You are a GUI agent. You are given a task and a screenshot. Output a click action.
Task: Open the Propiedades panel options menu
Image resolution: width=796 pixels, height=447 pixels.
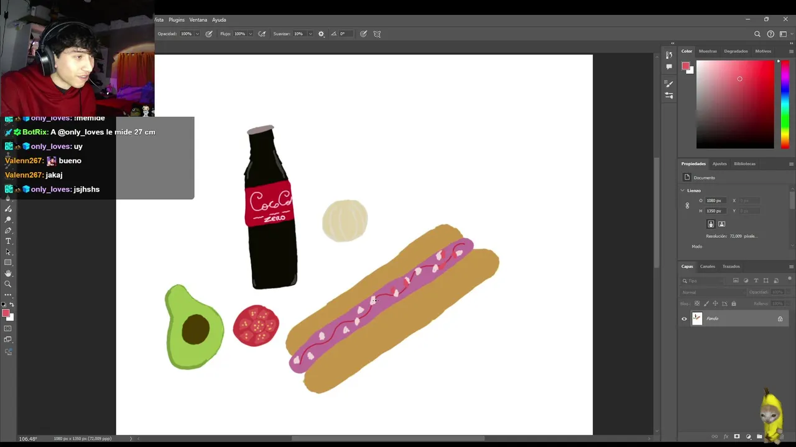(x=791, y=164)
